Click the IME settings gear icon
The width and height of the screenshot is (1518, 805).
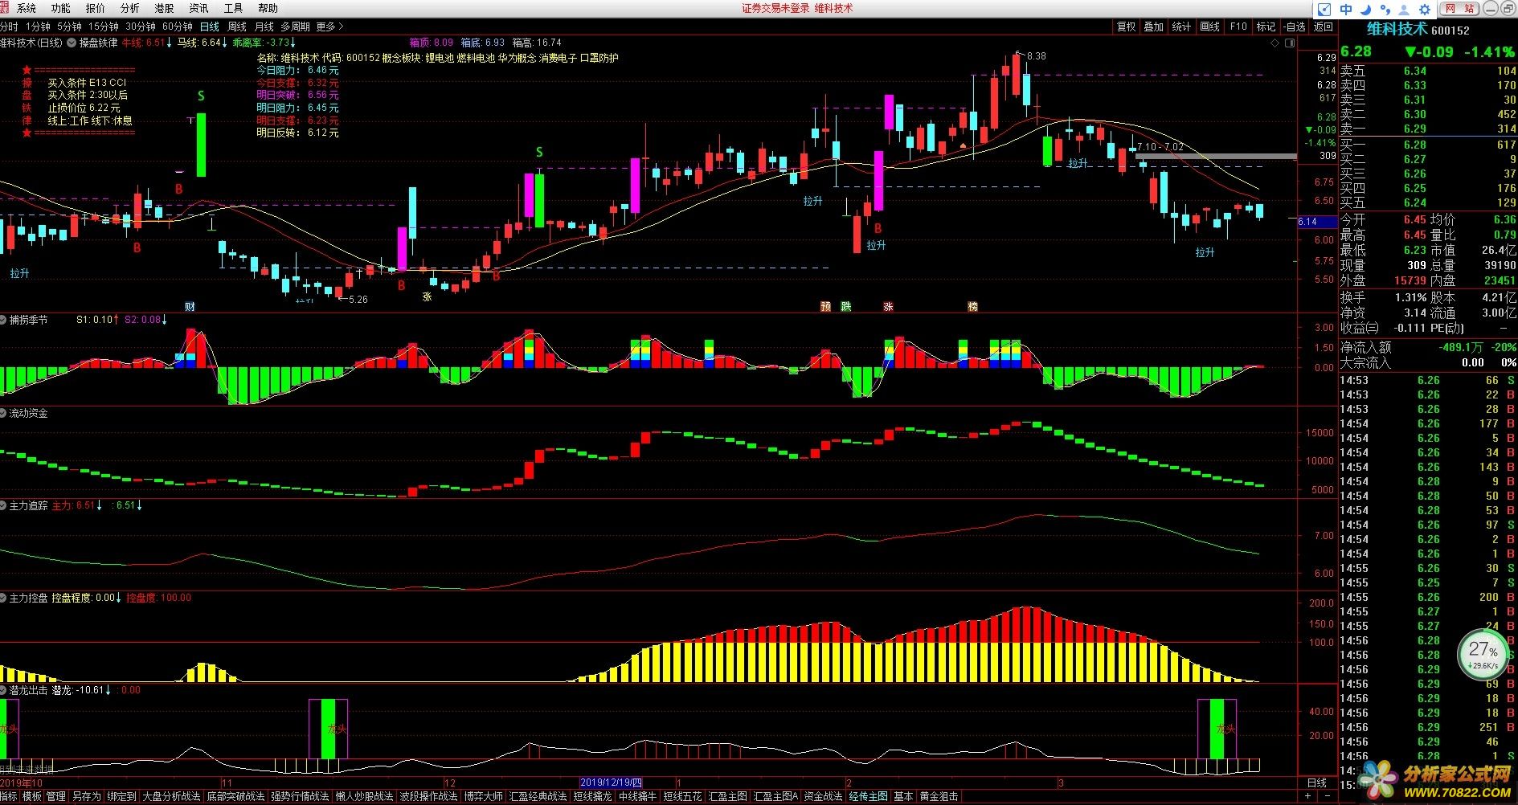[1425, 10]
